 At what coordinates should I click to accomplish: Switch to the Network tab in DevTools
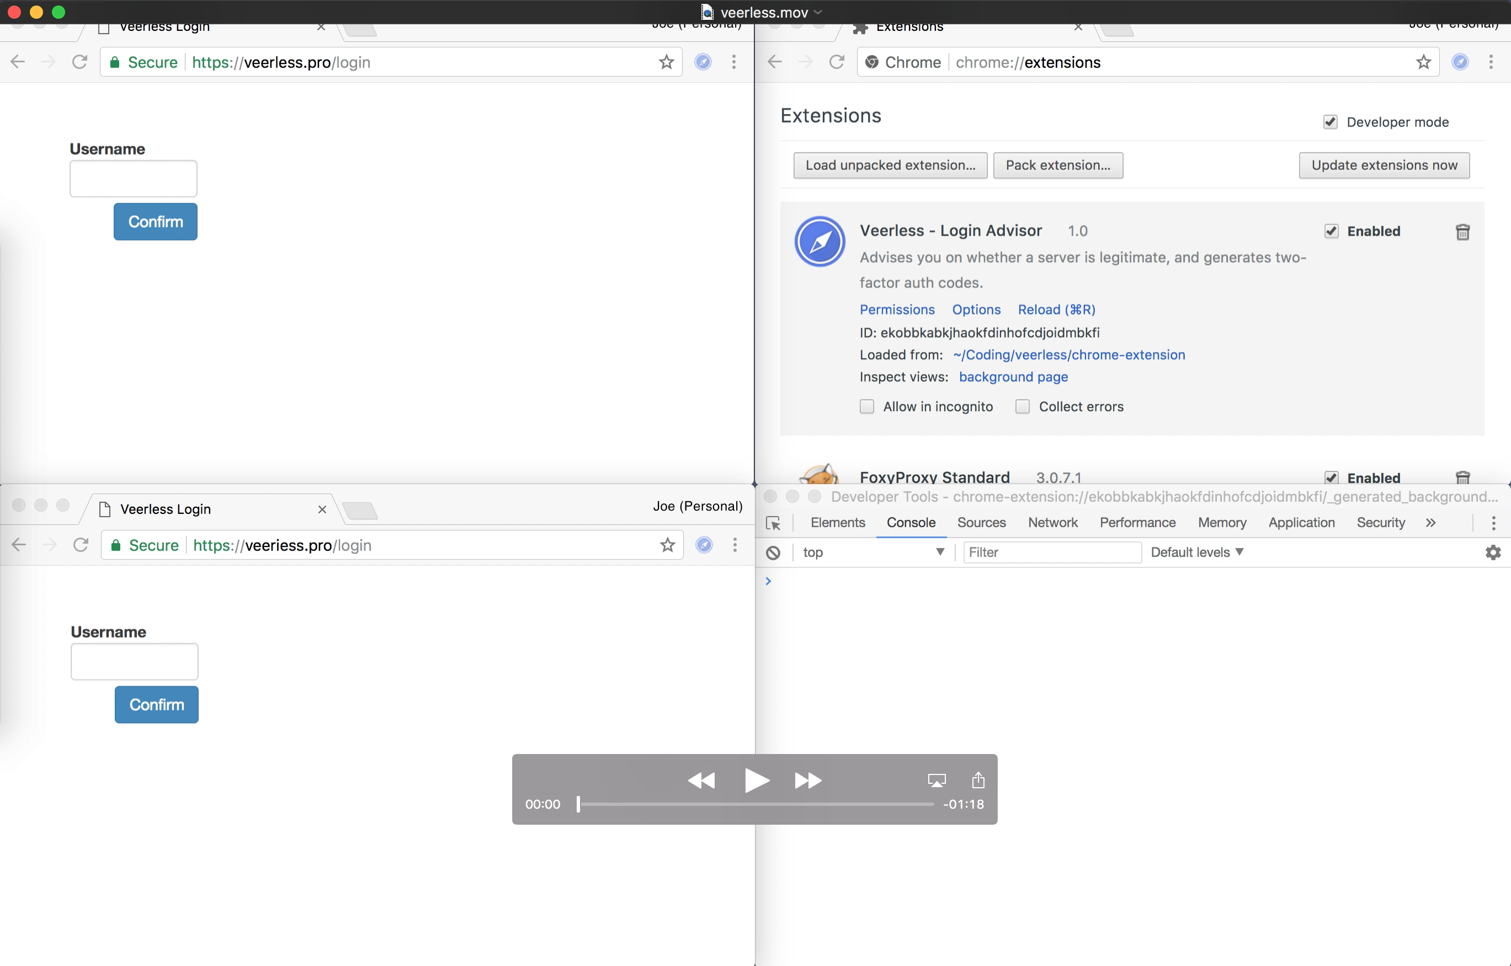pyautogui.click(x=1052, y=523)
